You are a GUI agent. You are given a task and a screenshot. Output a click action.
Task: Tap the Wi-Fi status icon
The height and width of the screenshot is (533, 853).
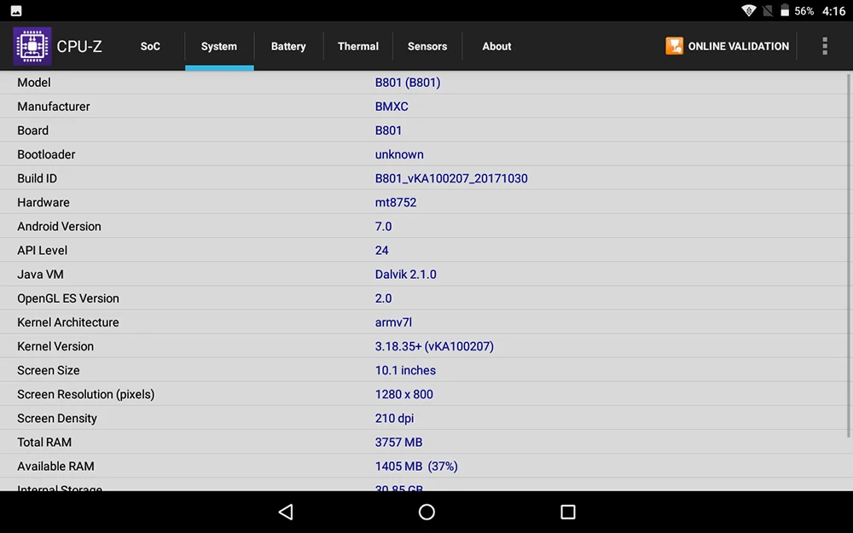pos(749,10)
